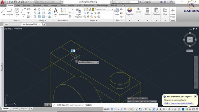Switch to Layout1 tab
This screenshot has width=199, height=112.
15,109
